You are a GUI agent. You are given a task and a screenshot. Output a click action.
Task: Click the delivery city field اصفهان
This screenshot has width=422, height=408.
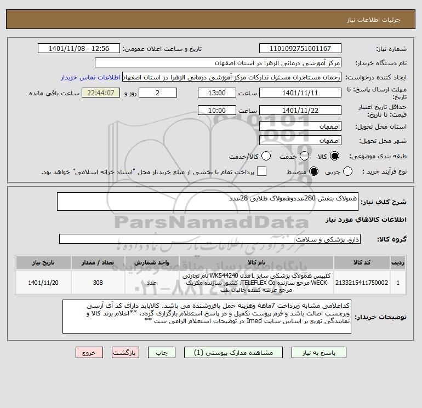tap(300, 140)
